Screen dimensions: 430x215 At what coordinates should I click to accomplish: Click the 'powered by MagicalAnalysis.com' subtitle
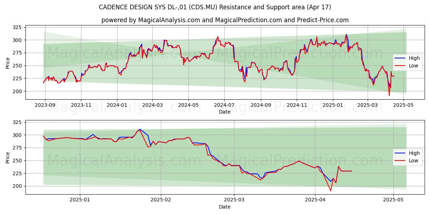click(225, 20)
